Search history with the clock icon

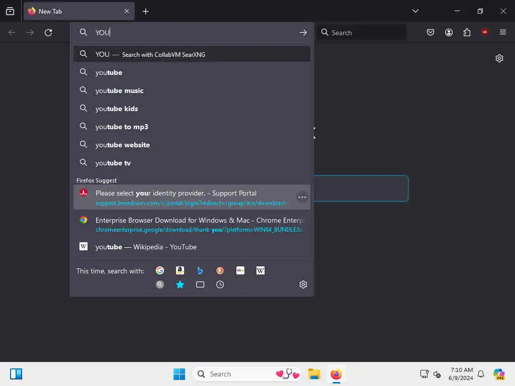(220, 284)
